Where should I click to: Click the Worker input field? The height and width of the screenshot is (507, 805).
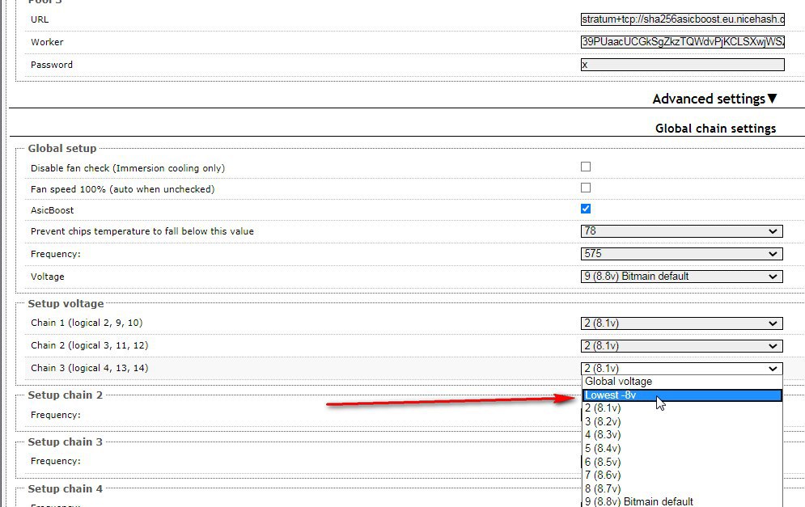tap(682, 42)
